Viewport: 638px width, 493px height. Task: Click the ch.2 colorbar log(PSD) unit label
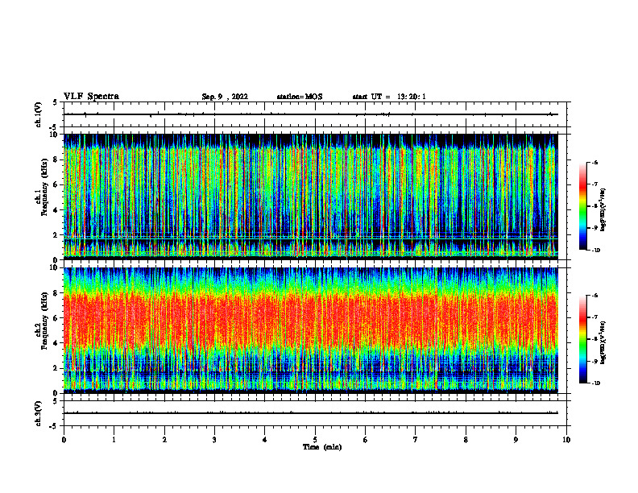pos(603,342)
